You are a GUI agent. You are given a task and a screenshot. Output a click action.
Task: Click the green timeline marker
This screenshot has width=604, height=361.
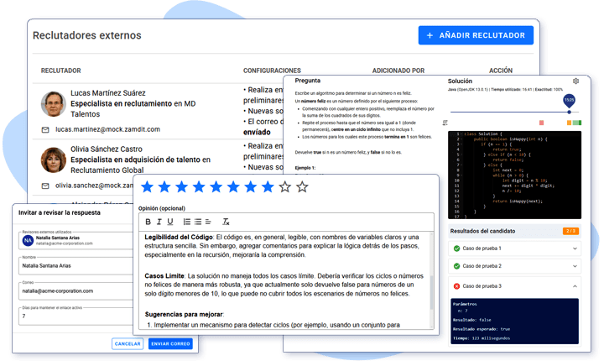click(577, 123)
